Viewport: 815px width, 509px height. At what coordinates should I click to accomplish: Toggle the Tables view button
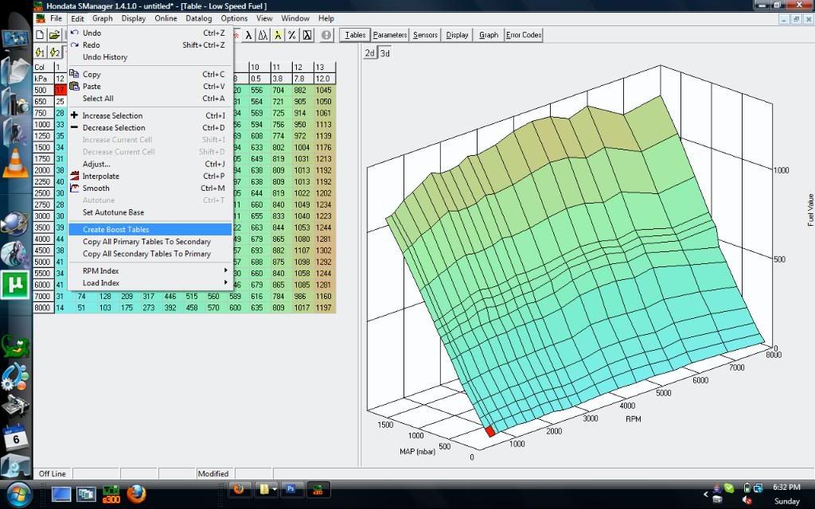pyautogui.click(x=355, y=35)
